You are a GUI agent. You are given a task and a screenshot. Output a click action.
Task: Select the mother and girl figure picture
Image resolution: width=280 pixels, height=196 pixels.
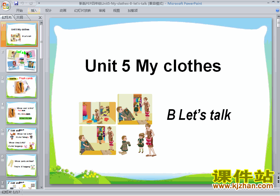click(x=147, y=140)
